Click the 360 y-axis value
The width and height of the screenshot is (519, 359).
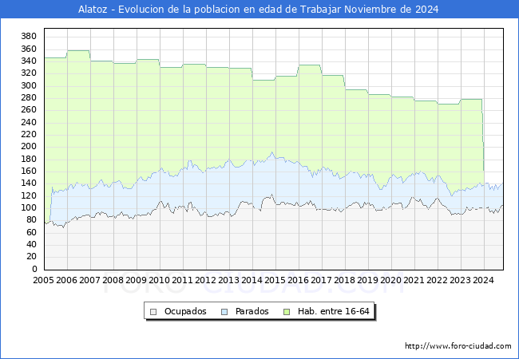[x=29, y=49]
